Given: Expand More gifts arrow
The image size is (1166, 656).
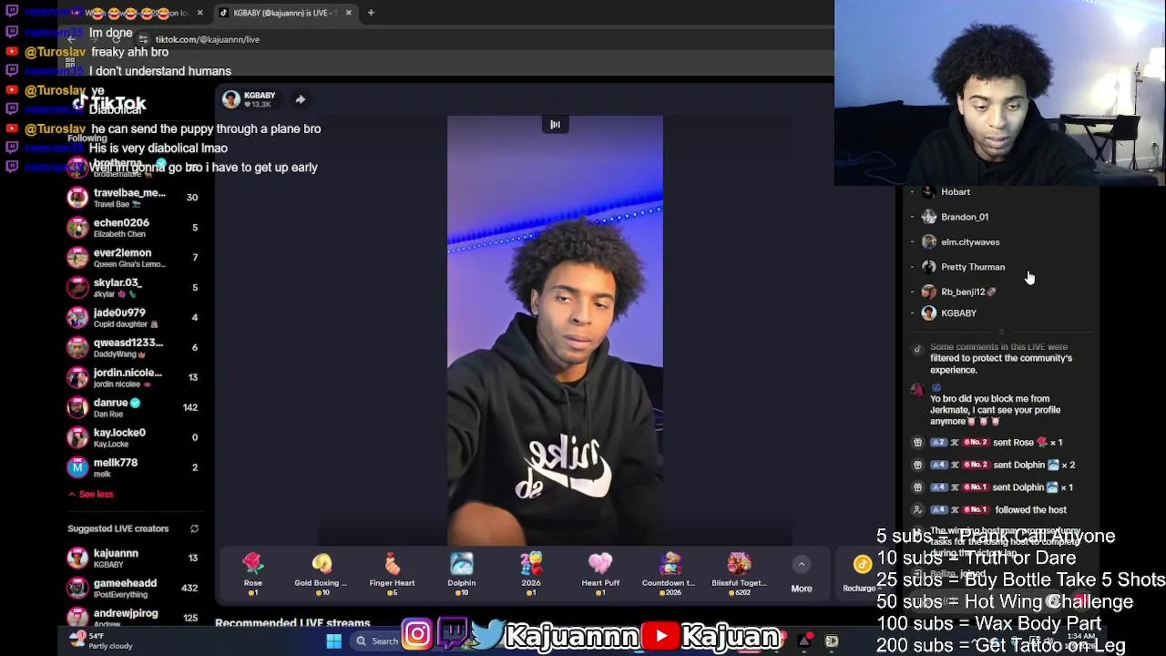Looking at the screenshot, I should click(802, 565).
